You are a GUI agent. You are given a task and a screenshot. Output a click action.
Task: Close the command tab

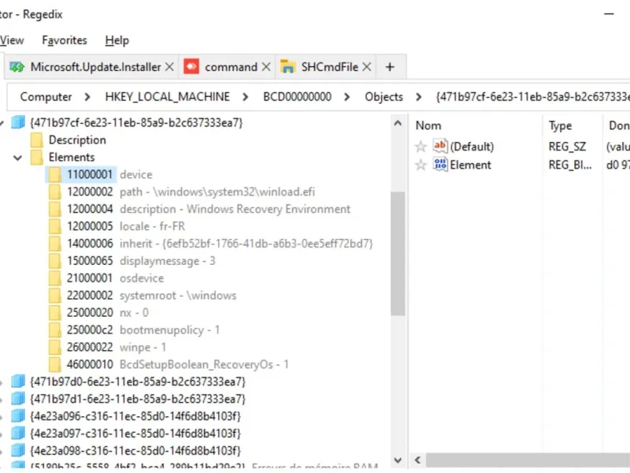pos(266,67)
